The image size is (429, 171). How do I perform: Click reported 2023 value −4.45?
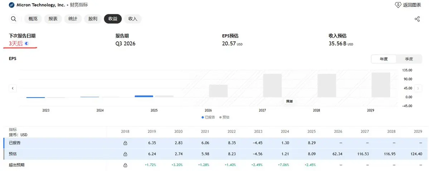pyautogui.click(x=257, y=143)
